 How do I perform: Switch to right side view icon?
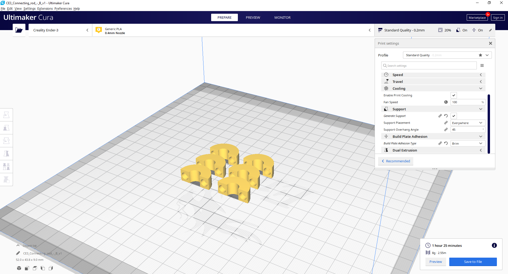51,268
